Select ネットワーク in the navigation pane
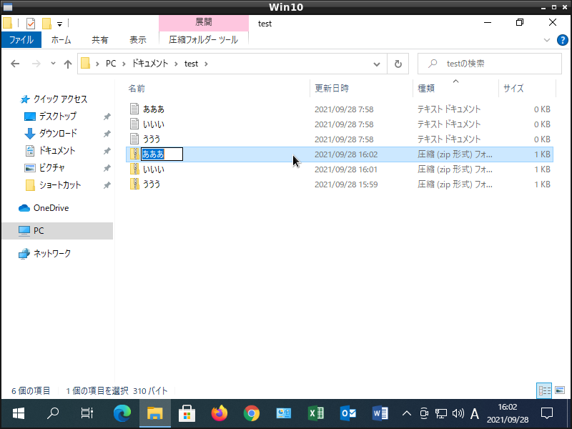 click(51, 254)
